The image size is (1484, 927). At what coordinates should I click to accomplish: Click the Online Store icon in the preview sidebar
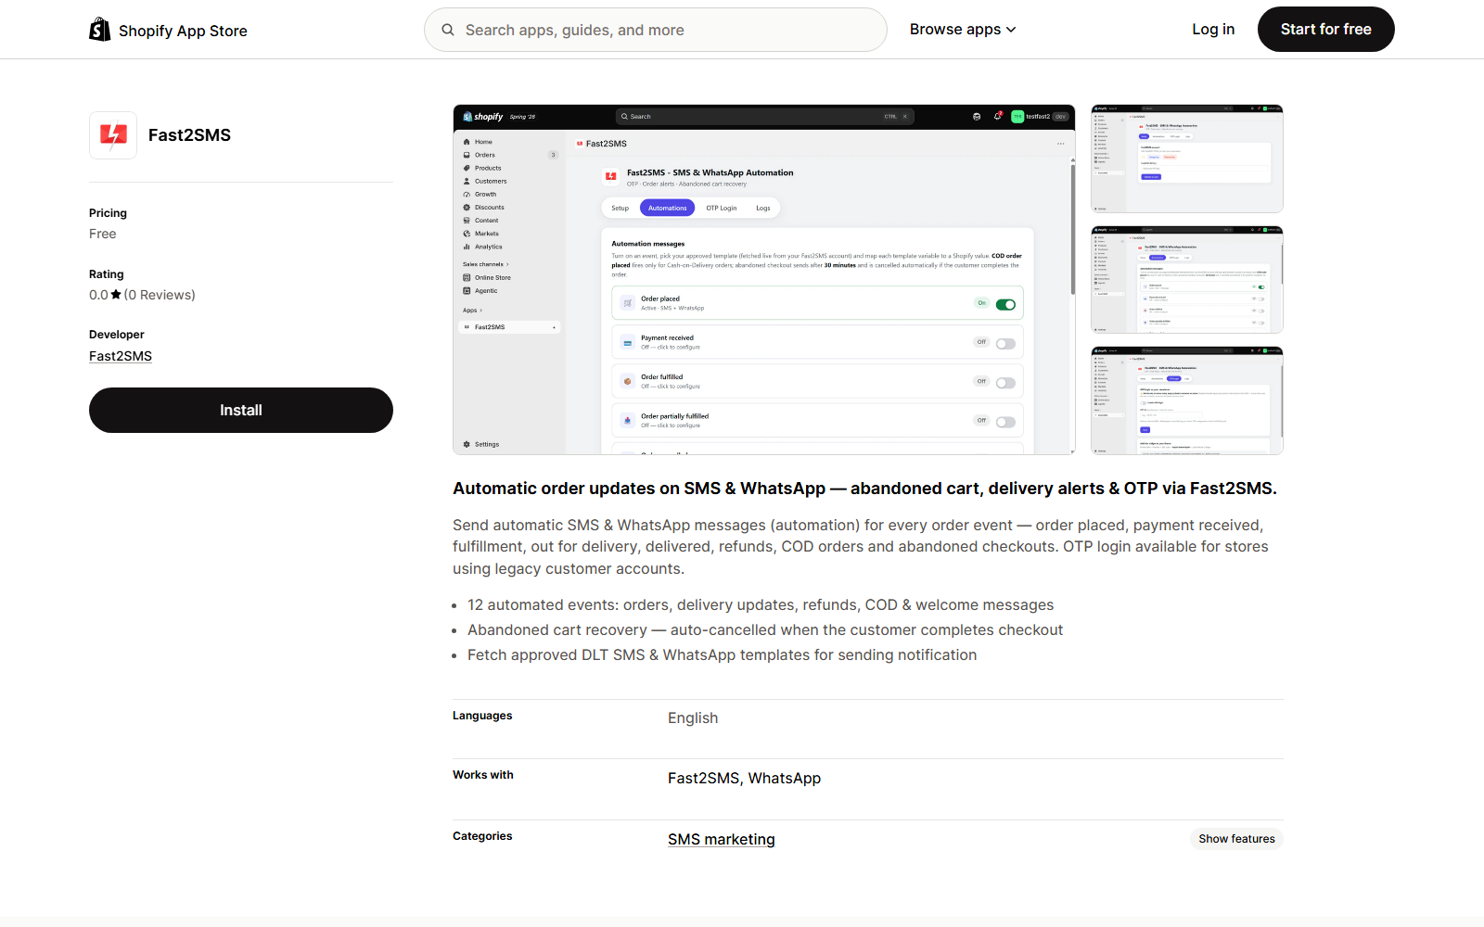467,277
